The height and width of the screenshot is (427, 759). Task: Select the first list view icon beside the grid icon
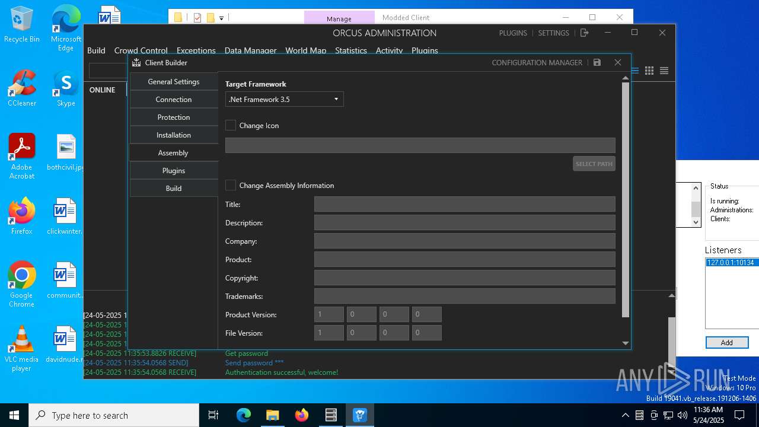coord(635,71)
